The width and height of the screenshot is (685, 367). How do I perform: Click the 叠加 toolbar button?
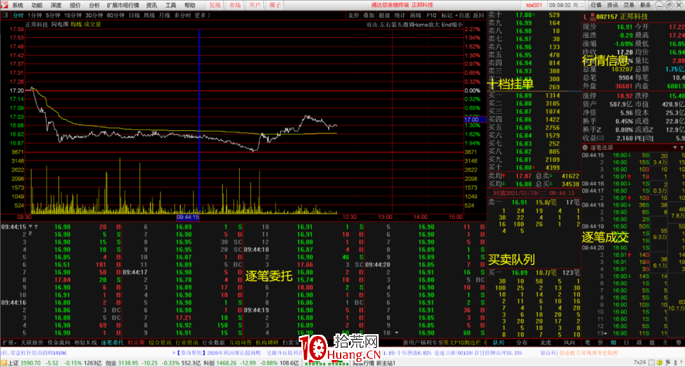click(x=369, y=15)
